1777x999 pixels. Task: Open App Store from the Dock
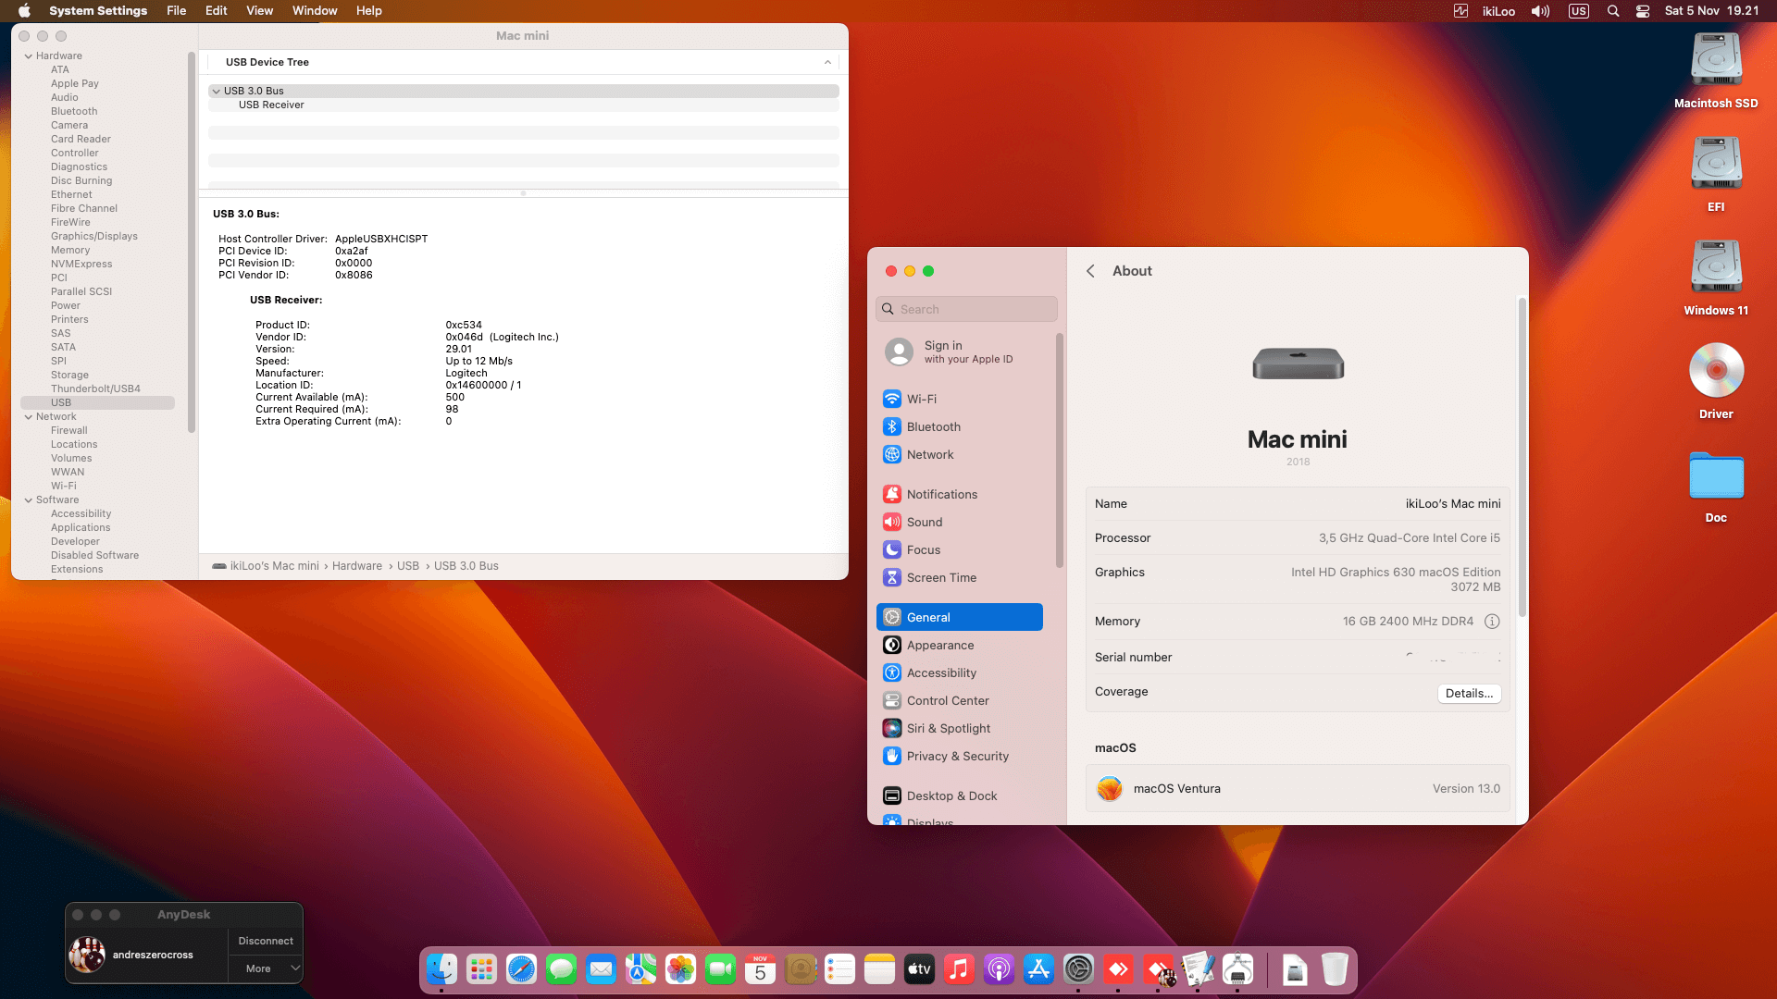(1038, 969)
